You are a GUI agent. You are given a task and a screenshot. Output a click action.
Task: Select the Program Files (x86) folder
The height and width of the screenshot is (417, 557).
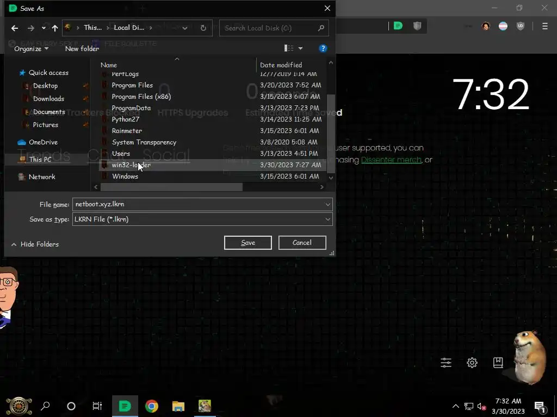[141, 97]
